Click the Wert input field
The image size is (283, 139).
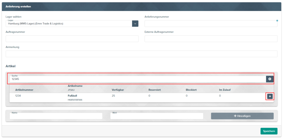(156, 116)
